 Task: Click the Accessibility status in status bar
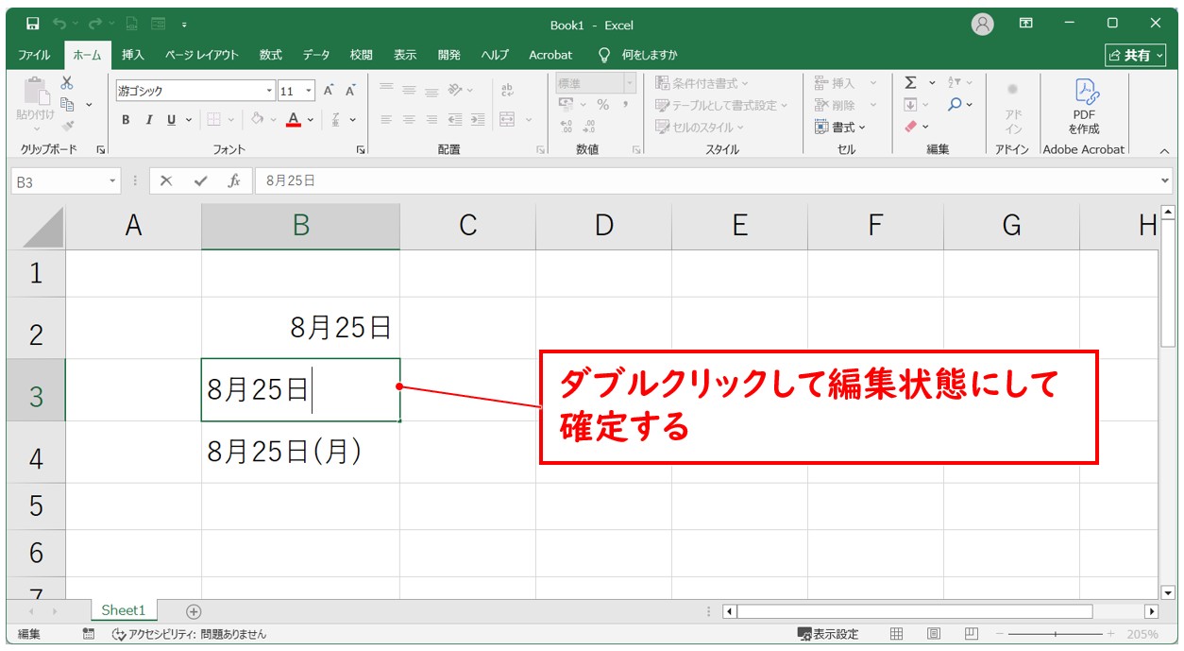[190, 634]
